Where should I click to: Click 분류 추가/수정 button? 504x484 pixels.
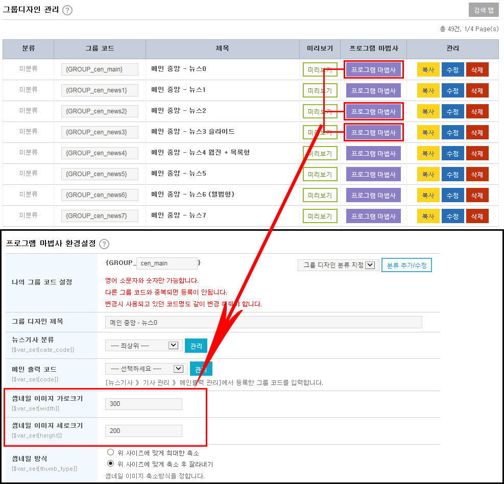[406, 265]
